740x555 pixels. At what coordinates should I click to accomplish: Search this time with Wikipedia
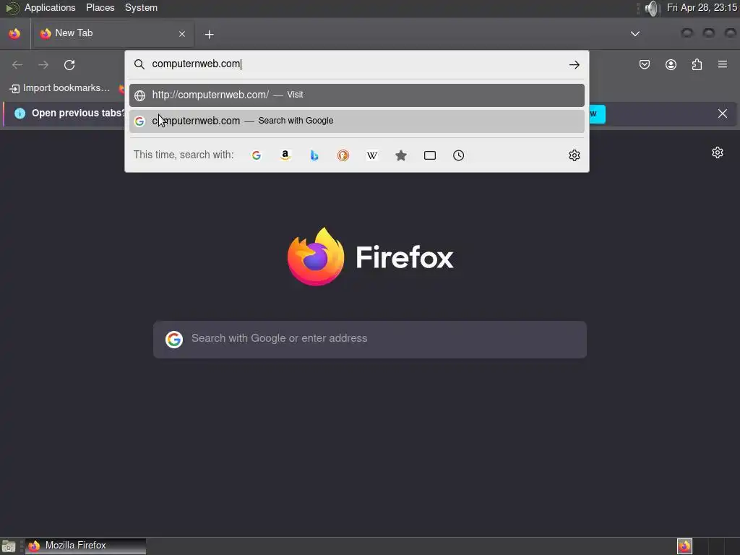tap(372, 155)
